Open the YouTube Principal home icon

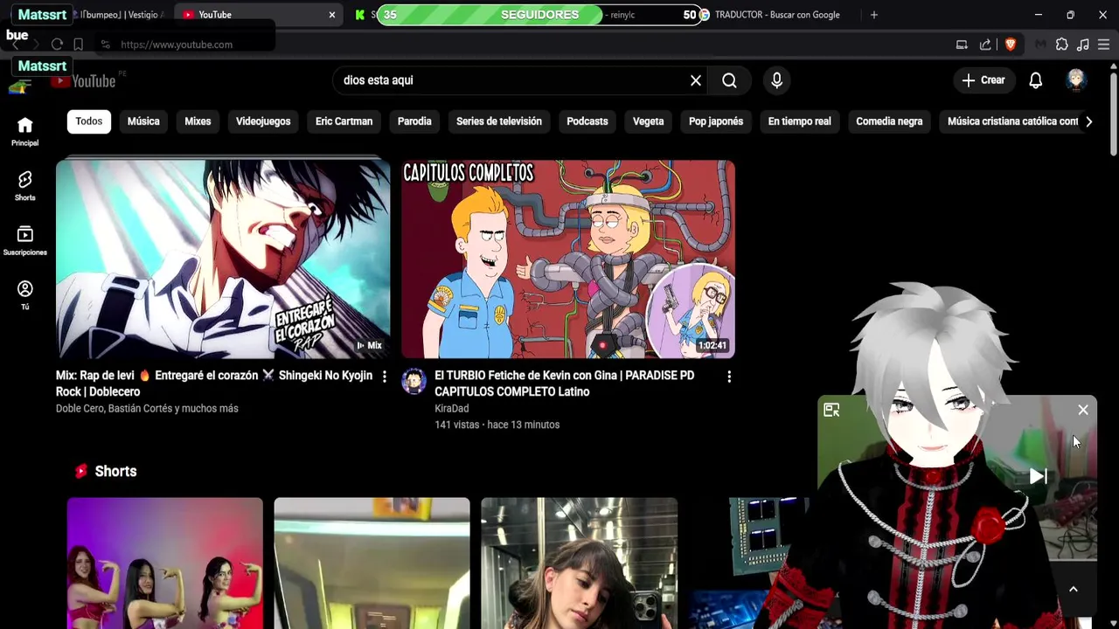[x=24, y=131]
